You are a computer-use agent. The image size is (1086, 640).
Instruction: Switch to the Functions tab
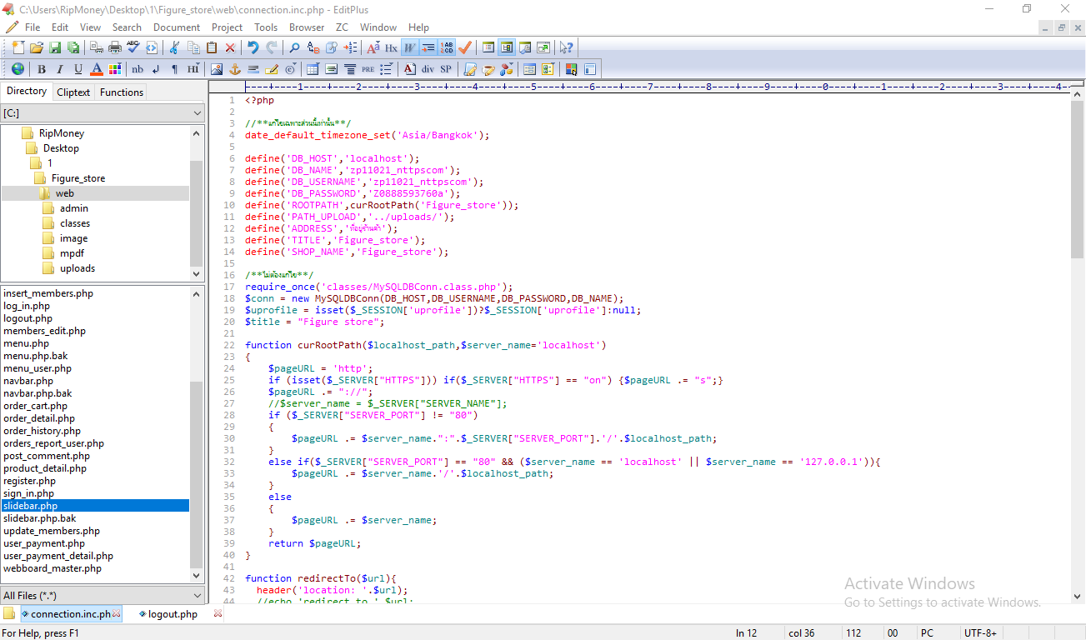(x=122, y=92)
